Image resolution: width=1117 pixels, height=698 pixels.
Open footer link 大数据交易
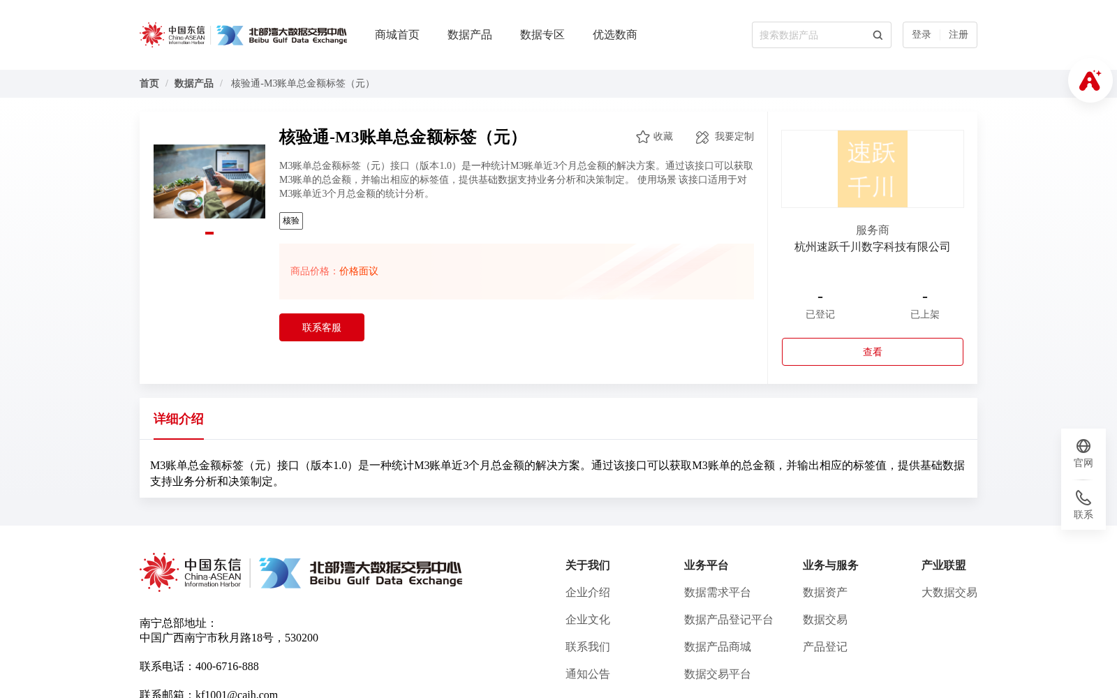[x=949, y=593]
